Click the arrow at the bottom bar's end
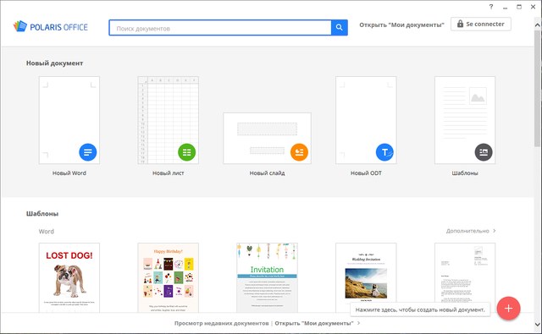Image resolution: width=542 pixels, height=334 pixels. 358,323
